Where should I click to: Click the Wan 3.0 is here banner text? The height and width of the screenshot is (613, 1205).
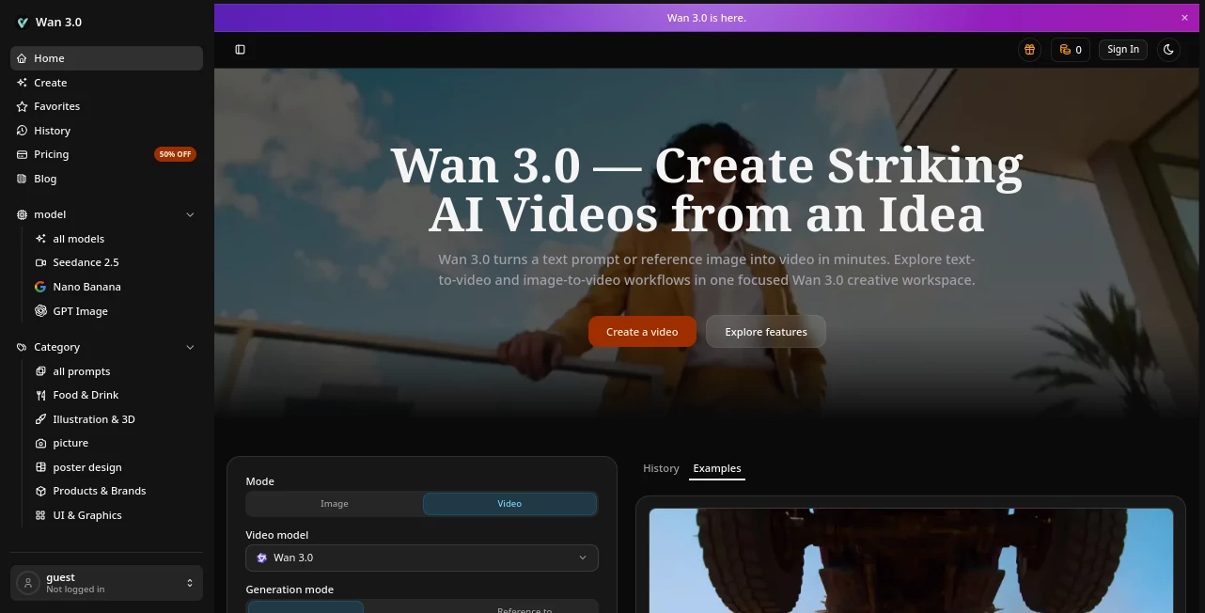(x=707, y=18)
